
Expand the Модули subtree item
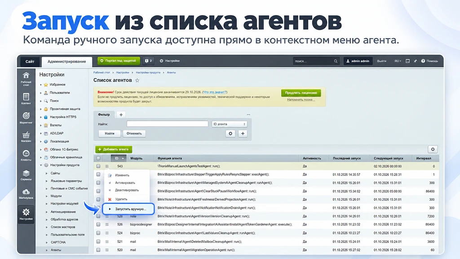tap(47, 196)
